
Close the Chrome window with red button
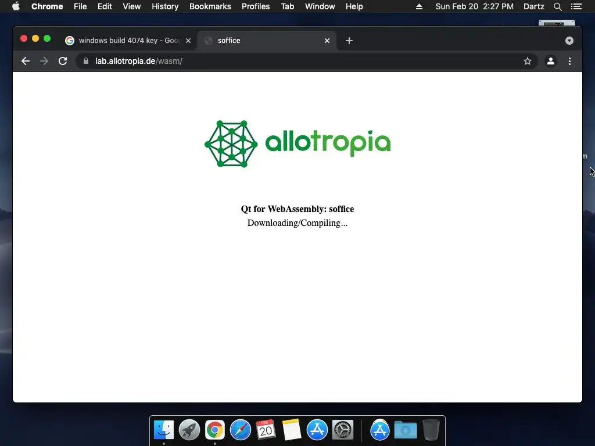coord(23,38)
